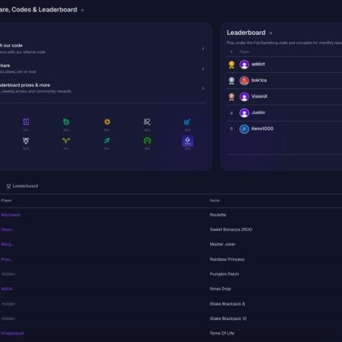Image resolution: width=342 pixels, height=342 pixels.
Task: Click rank number 4 in leaderboard
Action: click(x=231, y=113)
